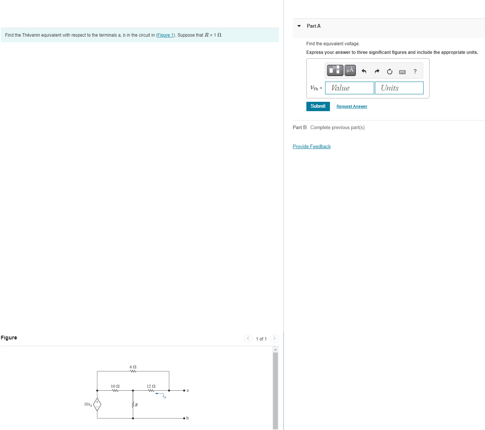Select the reset answer icon
Screen dimensions: 485x430
click(x=389, y=71)
